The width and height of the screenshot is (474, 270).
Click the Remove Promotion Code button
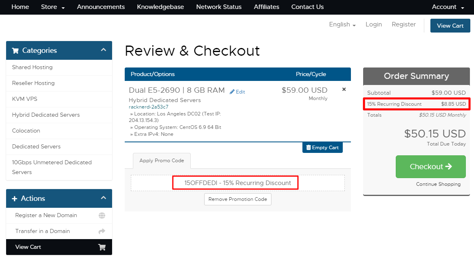[x=238, y=199]
